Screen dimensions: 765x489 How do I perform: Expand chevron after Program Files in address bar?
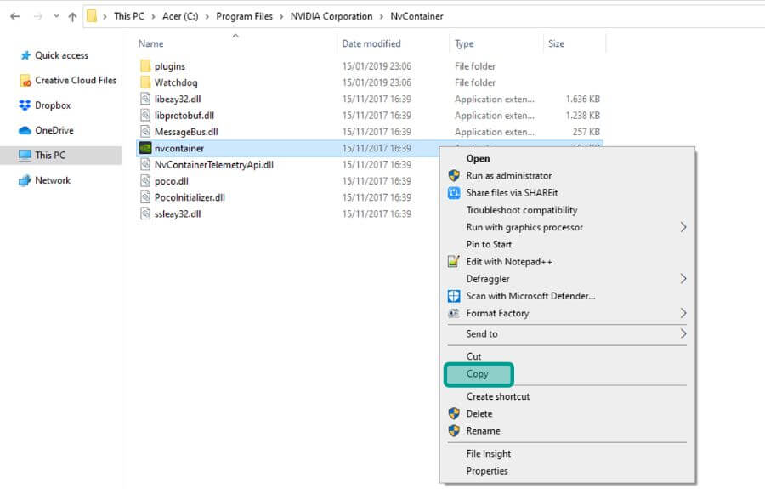click(281, 17)
